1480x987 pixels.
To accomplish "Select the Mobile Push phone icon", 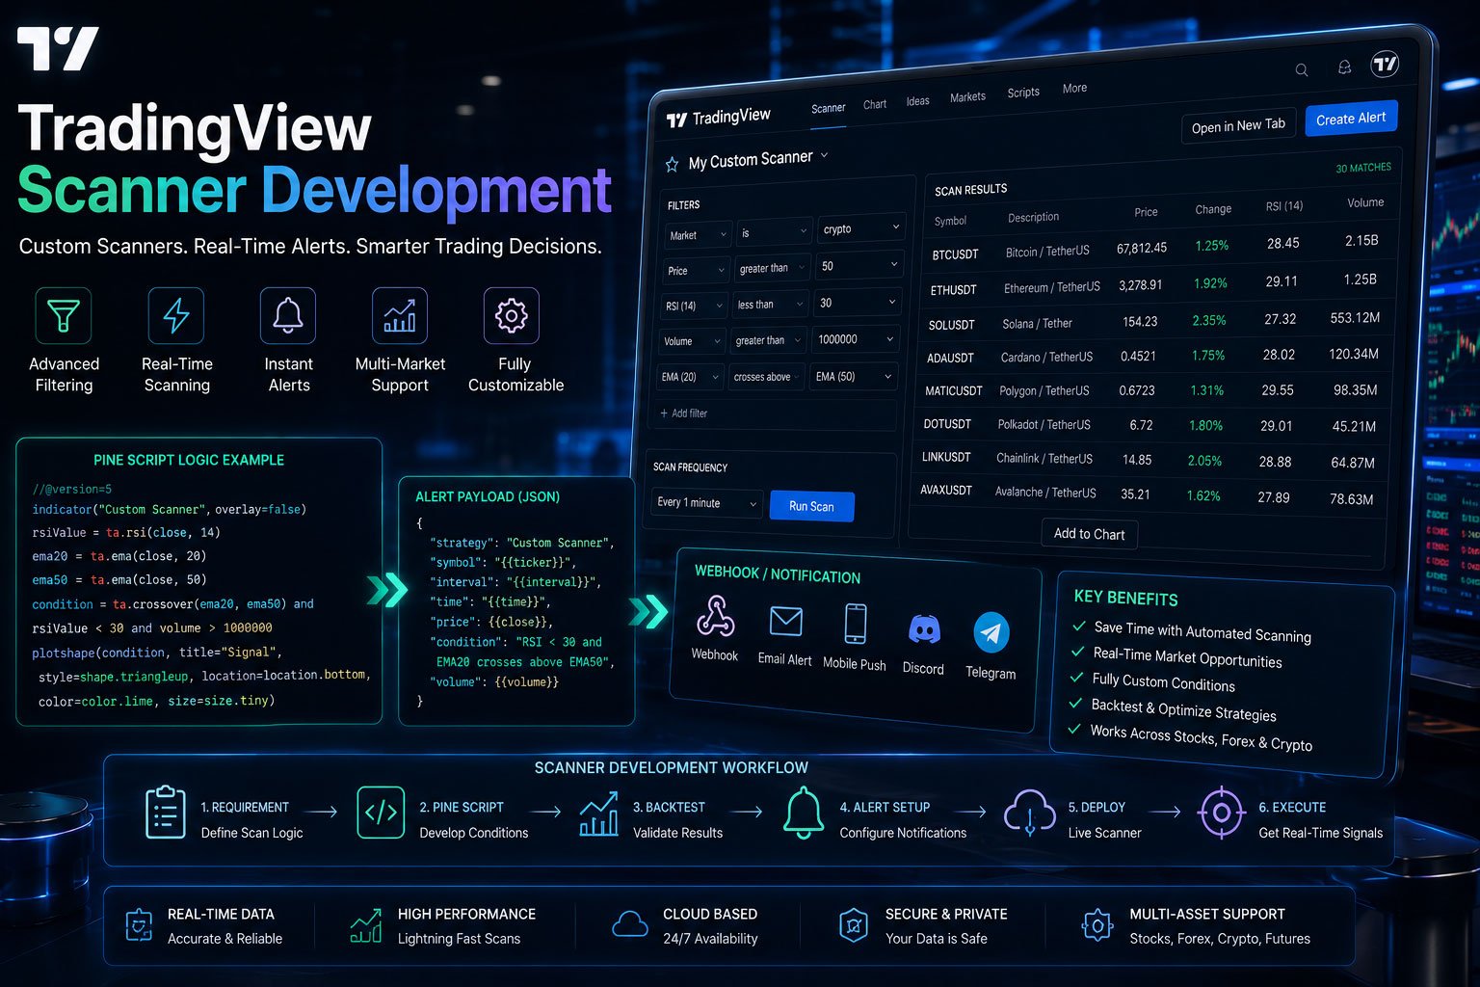I will (x=855, y=624).
